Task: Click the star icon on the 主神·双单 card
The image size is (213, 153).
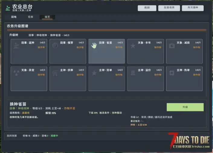Action: pos(94,73)
